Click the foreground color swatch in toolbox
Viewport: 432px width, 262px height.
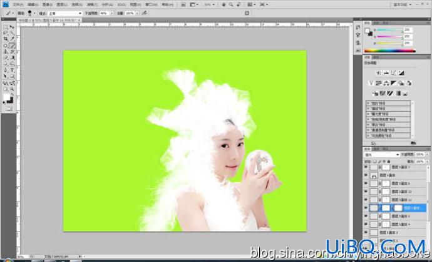click(7, 97)
